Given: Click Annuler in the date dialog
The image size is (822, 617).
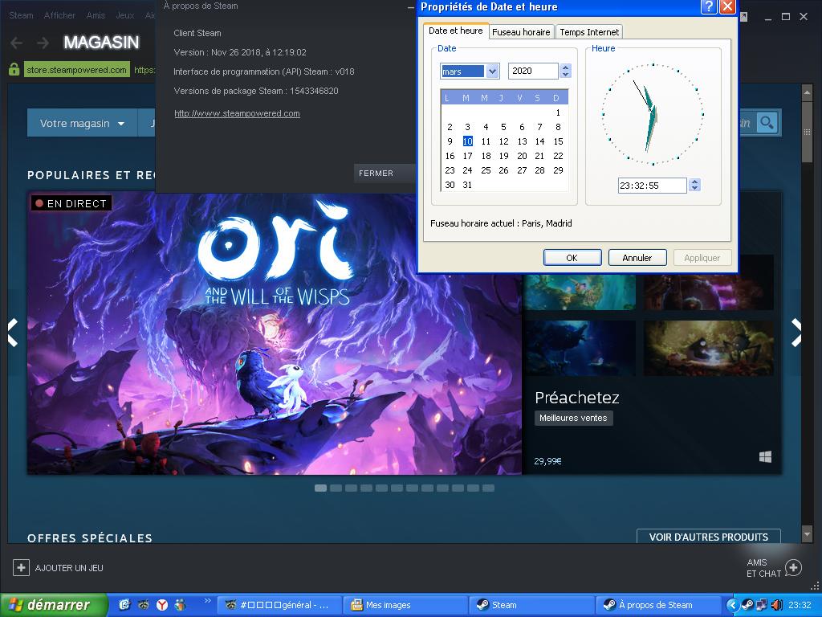Looking at the screenshot, I should click(637, 258).
